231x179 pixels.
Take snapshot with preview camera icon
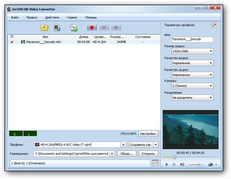[x=210, y=165]
